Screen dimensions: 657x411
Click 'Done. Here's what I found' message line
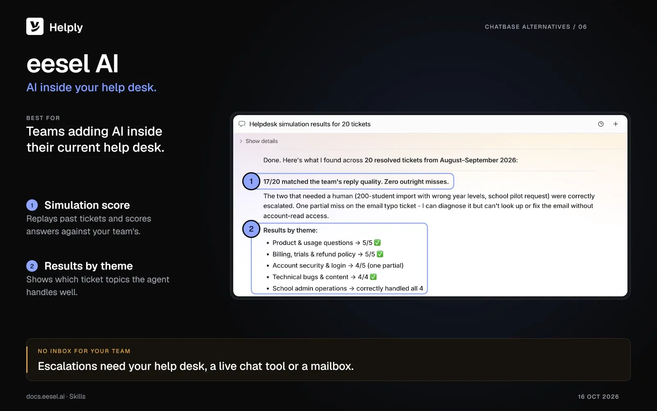click(x=391, y=160)
